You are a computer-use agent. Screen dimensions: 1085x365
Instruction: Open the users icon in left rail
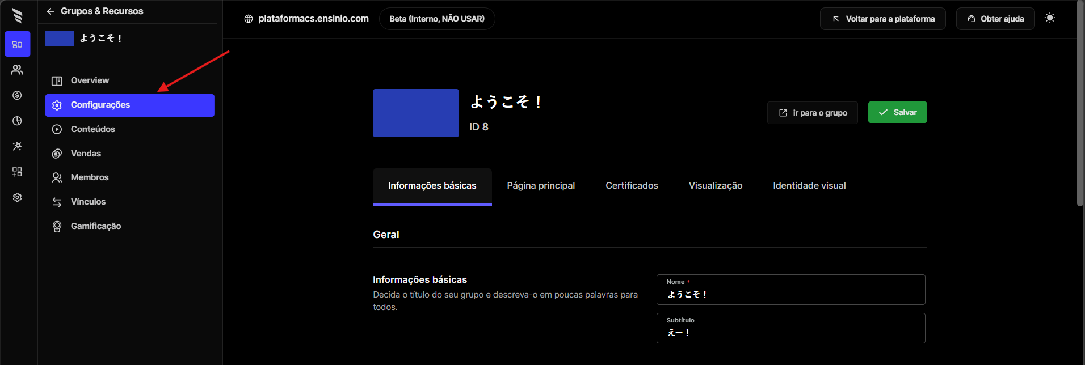tap(18, 70)
